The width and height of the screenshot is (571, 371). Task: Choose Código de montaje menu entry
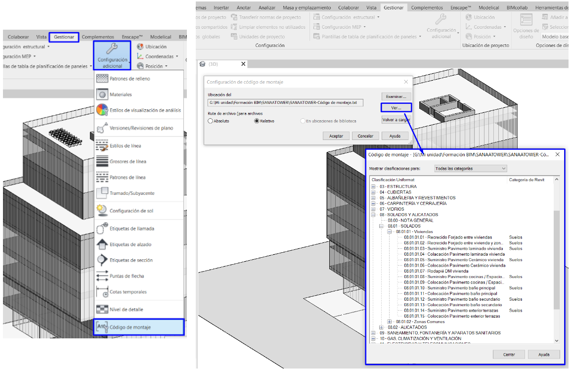click(x=139, y=327)
